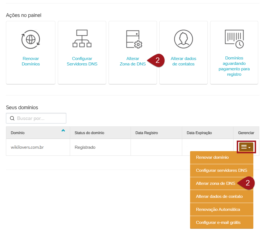
Task: Choose Alterar dados de contato menu option
Action: (x=219, y=196)
